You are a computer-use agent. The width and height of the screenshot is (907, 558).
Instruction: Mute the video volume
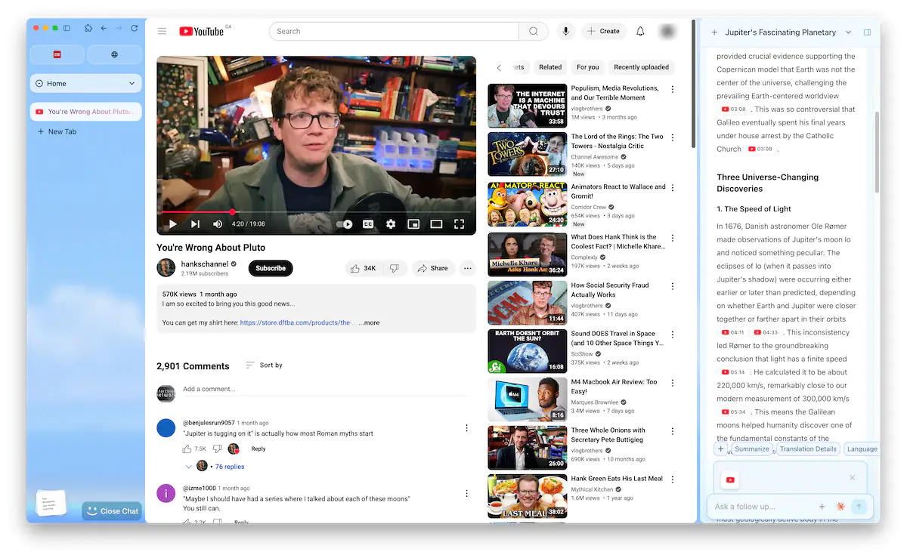(x=218, y=224)
